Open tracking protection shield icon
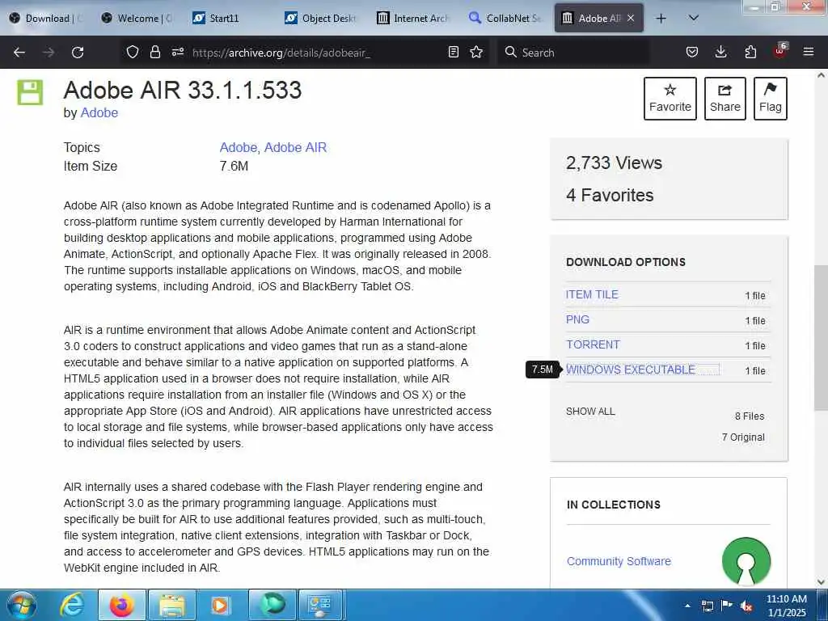The width and height of the screenshot is (828, 621). click(133, 52)
